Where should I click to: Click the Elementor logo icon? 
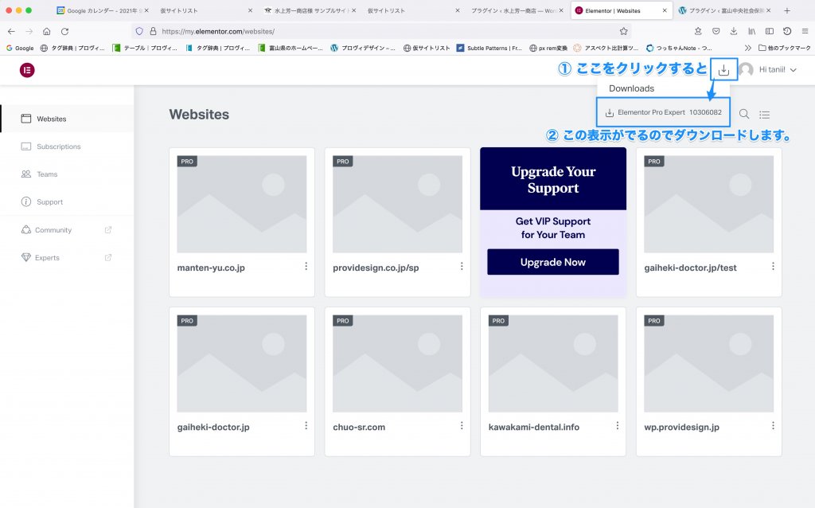[27, 70]
